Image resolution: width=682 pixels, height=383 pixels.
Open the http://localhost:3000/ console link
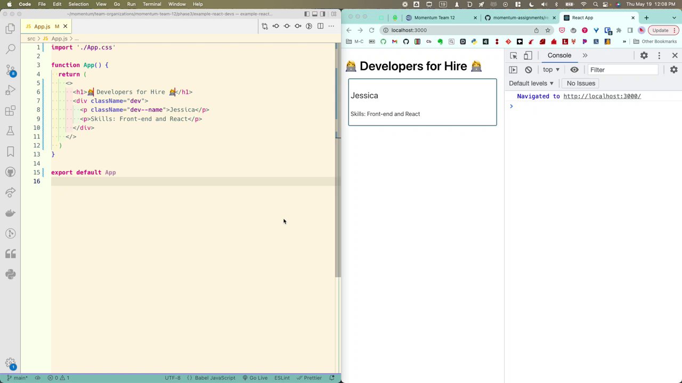click(x=602, y=96)
